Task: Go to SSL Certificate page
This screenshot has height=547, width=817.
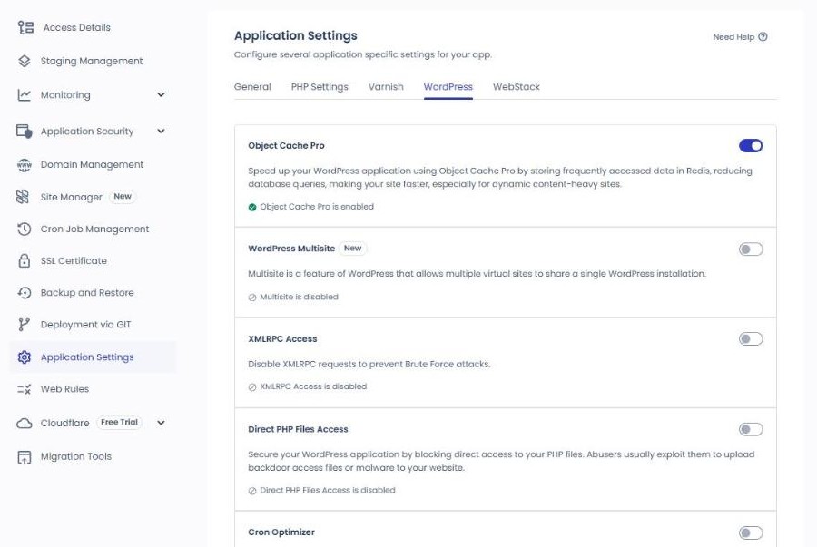Action: pyautogui.click(x=74, y=260)
